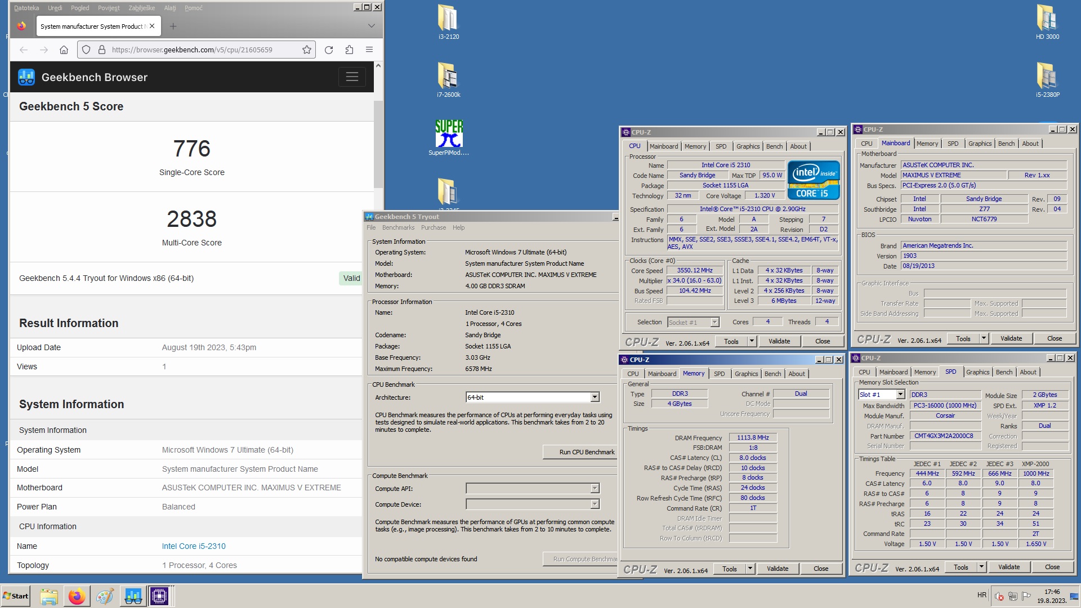The image size is (1081, 608).
Task: Open the Socket #1 selection dropdown
Action: pos(714,323)
